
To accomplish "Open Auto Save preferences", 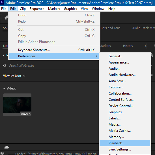I will pyautogui.click(x=125, y=81).
